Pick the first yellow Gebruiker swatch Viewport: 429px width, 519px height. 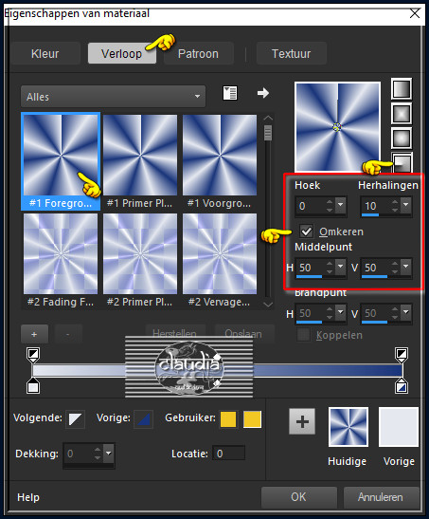[x=228, y=419]
